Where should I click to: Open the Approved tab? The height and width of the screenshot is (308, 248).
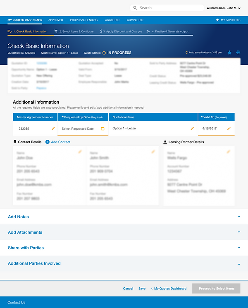pos(56,20)
